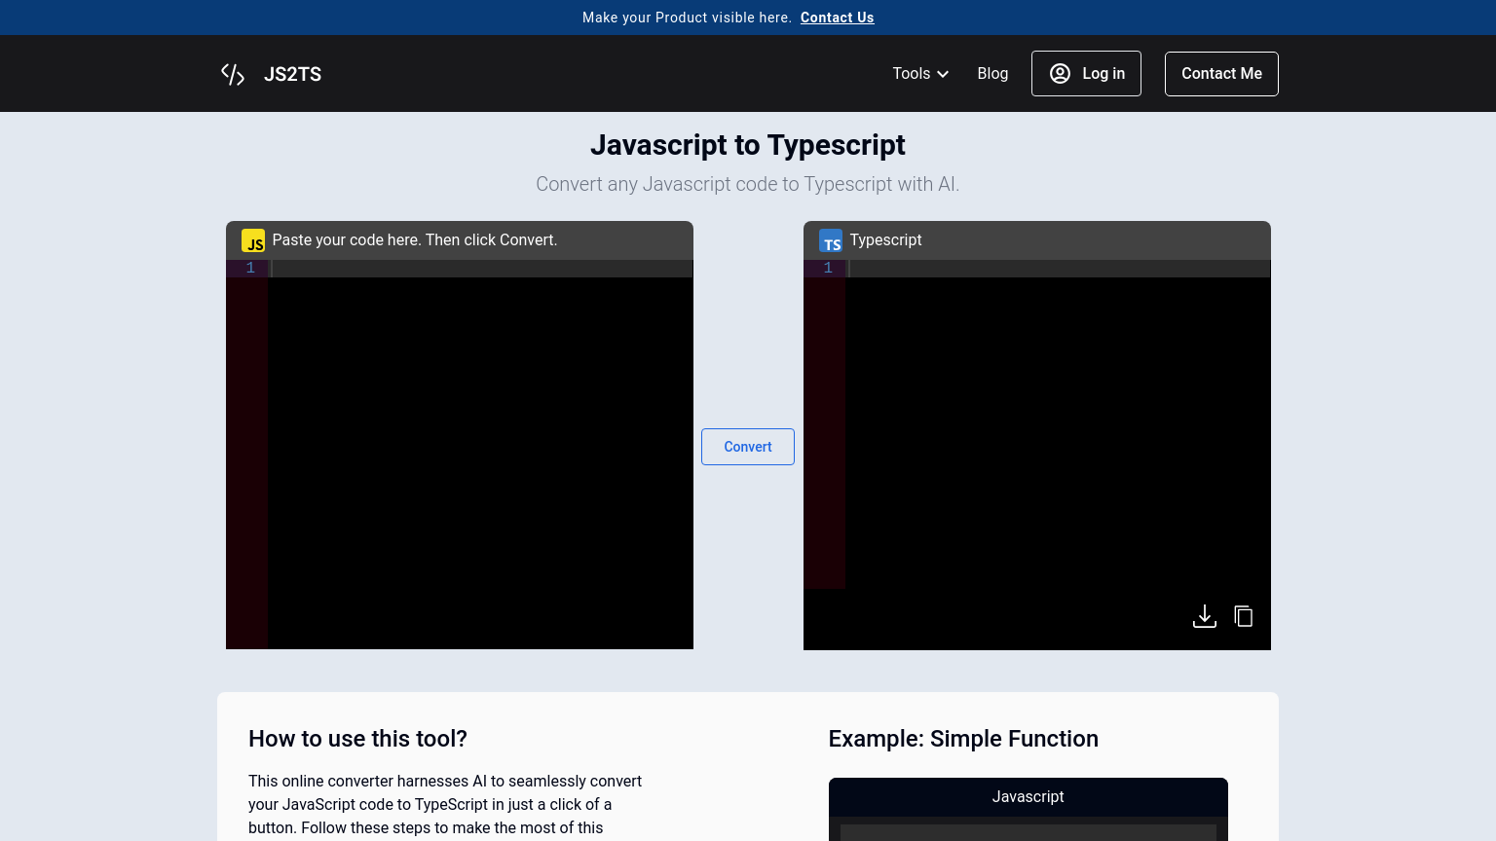1496x841 pixels.
Task: Click inside the Typescript output editor
Action: 1057,428
